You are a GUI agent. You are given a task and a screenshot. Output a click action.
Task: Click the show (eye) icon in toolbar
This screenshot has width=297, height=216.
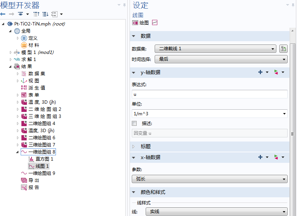[20, 14]
